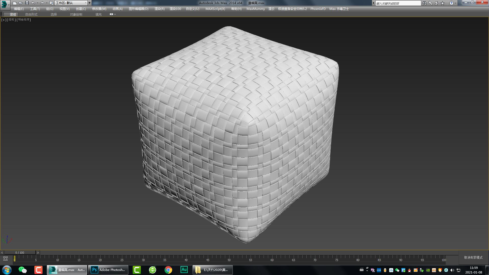Click the binoculars search icon
The height and width of the screenshot is (275, 489).
click(424, 3)
